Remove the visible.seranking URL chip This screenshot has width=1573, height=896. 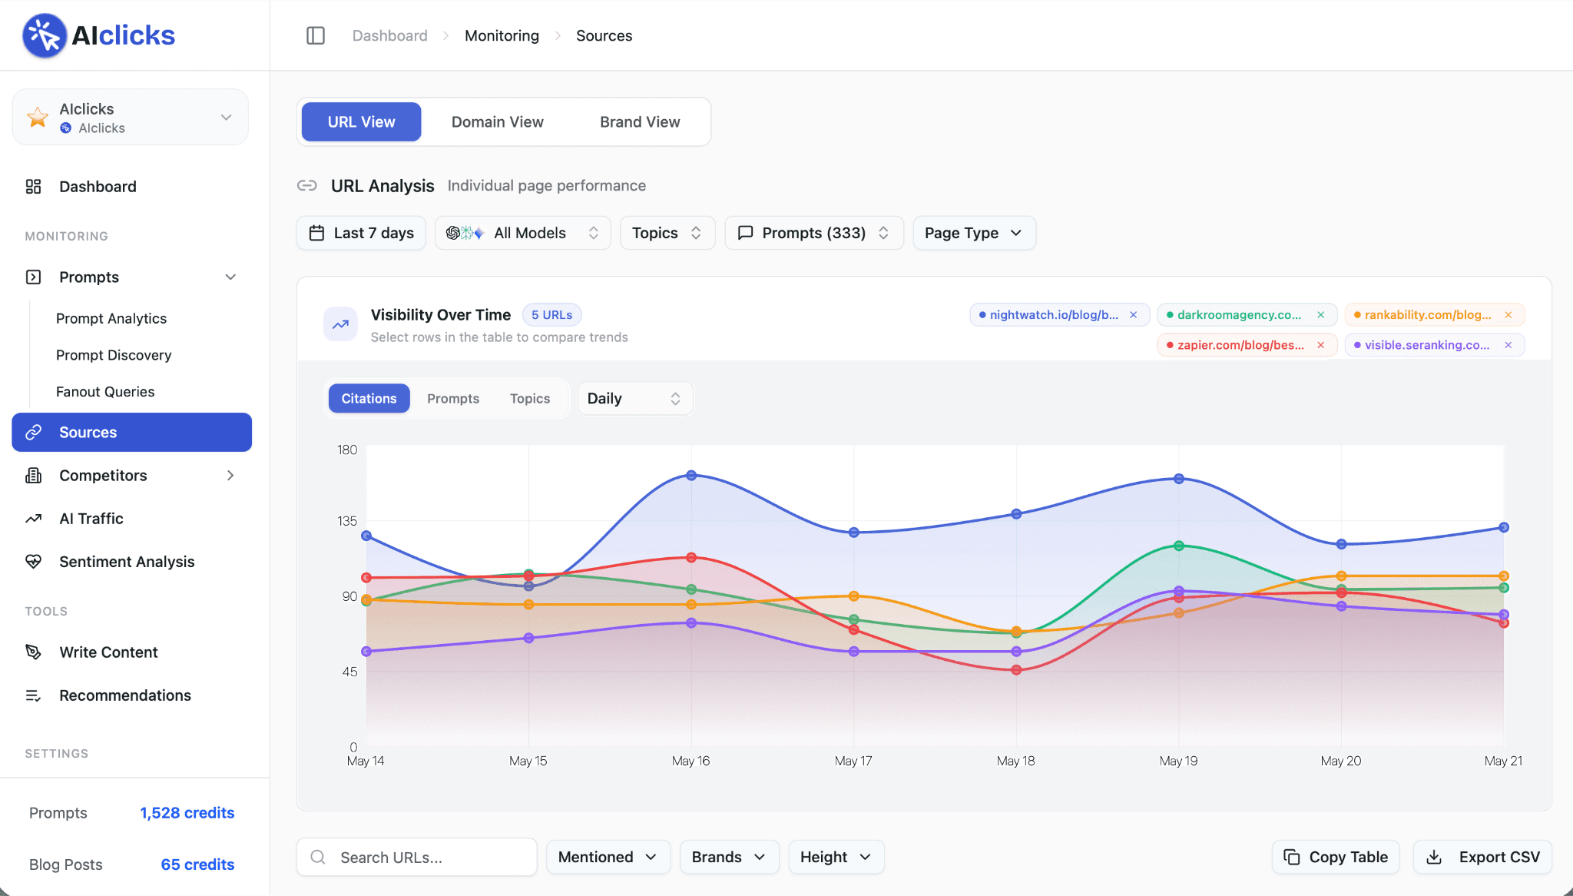tap(1508, 345)
